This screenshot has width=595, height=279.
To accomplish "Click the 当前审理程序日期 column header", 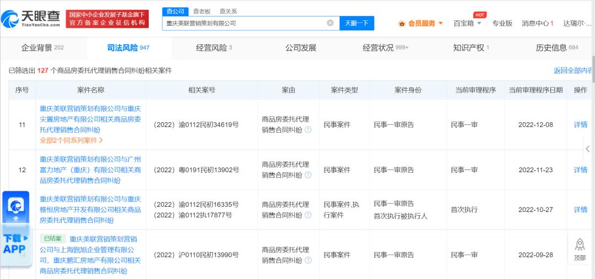I will 535,90.
